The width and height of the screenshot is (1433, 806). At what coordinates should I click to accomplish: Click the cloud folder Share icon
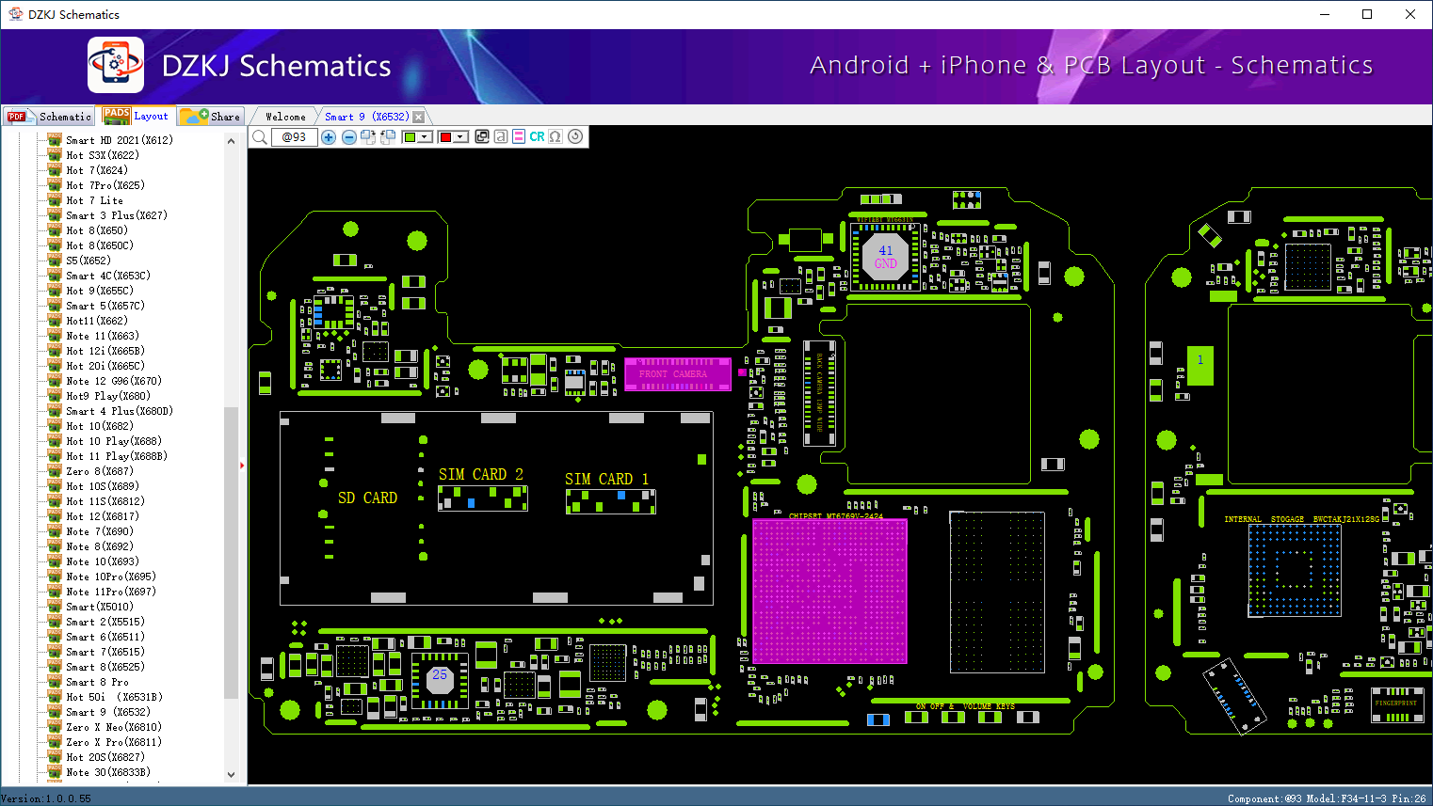tap(194, 116)
